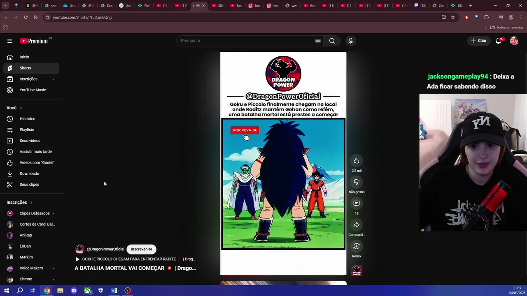Image resolution: width=527 pixels, height=296 pixels.
Task: Switch to the PixC tab
Action: tap(144, 6)
